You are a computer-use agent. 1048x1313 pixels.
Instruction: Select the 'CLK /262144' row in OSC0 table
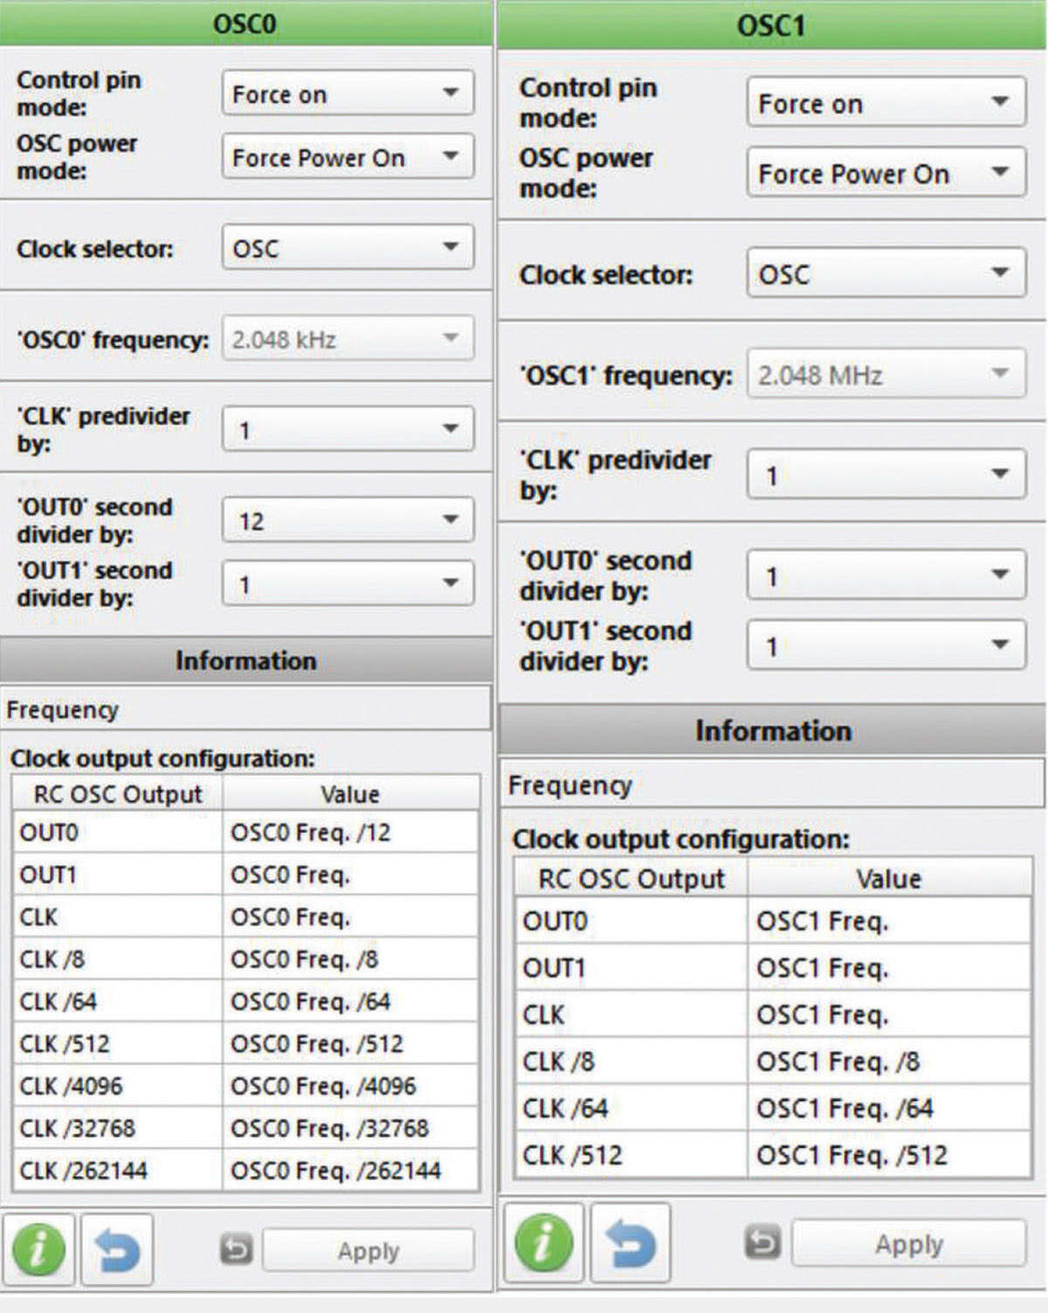point(246,1170)
